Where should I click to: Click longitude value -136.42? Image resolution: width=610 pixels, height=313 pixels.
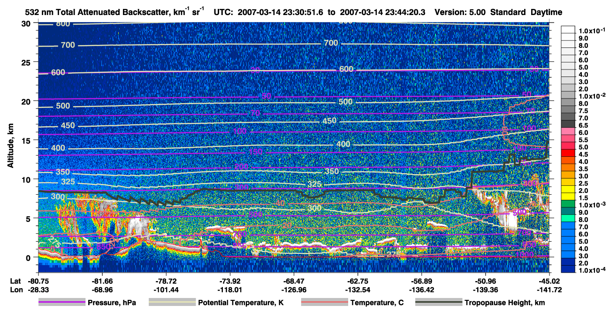click(421, 290)
